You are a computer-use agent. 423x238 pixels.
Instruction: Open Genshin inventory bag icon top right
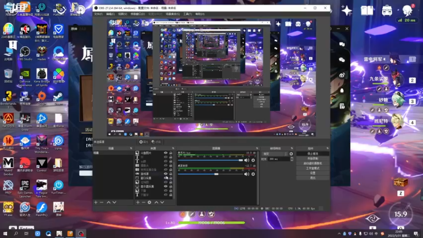pos(387,11)
